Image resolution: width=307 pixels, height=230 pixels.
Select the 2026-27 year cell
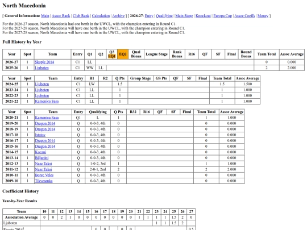click(x=11, y=62)
